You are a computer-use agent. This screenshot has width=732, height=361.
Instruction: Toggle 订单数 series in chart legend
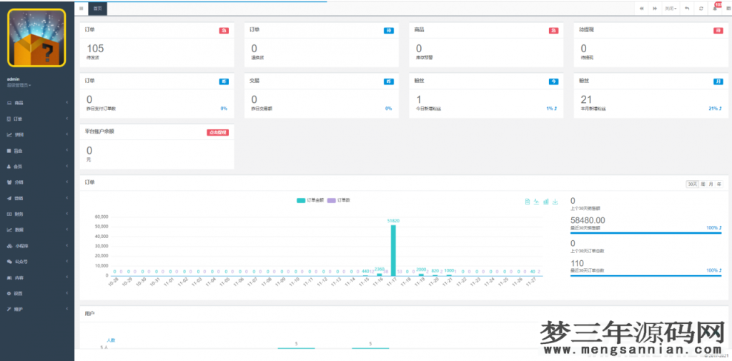(340, 201)
